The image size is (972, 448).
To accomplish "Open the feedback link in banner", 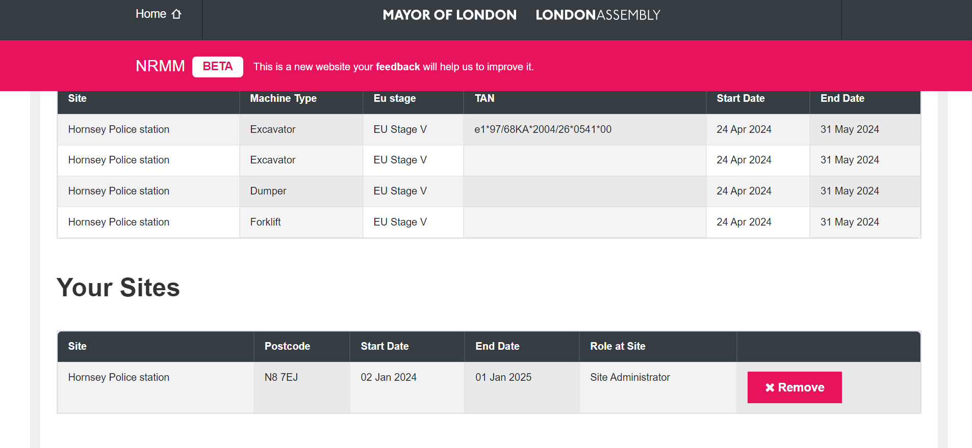I will click(x=398, y=67).
